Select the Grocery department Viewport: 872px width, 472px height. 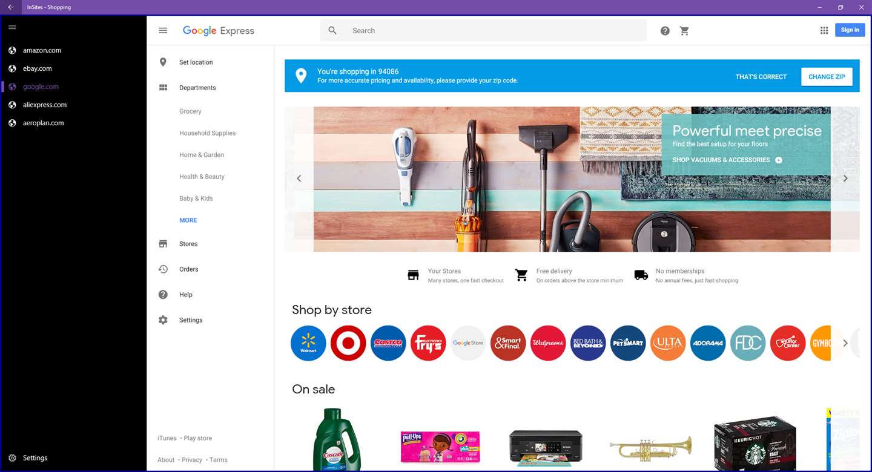(190, 111)
